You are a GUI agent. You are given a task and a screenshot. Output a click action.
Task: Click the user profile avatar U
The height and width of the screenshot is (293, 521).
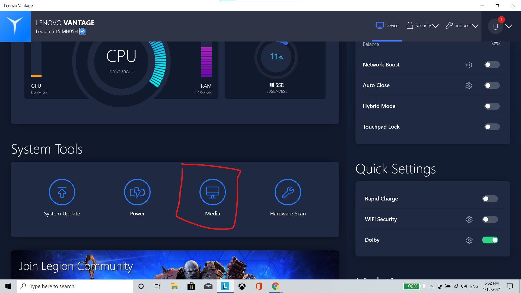[x=495, y=26]
